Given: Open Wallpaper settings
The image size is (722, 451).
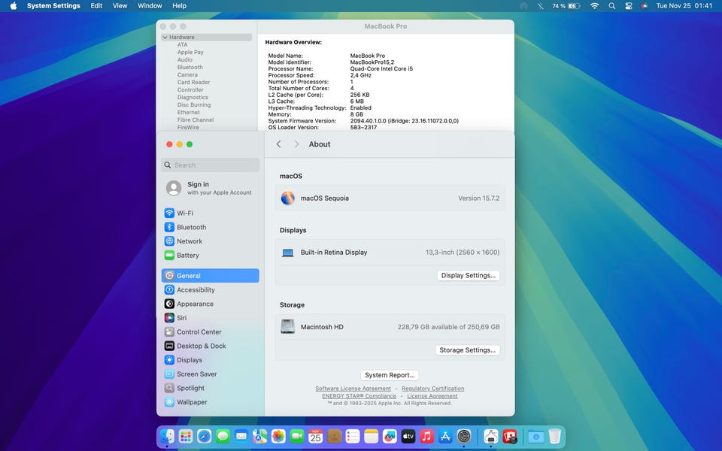Looking at the screenshot, I should click(192, 402).
